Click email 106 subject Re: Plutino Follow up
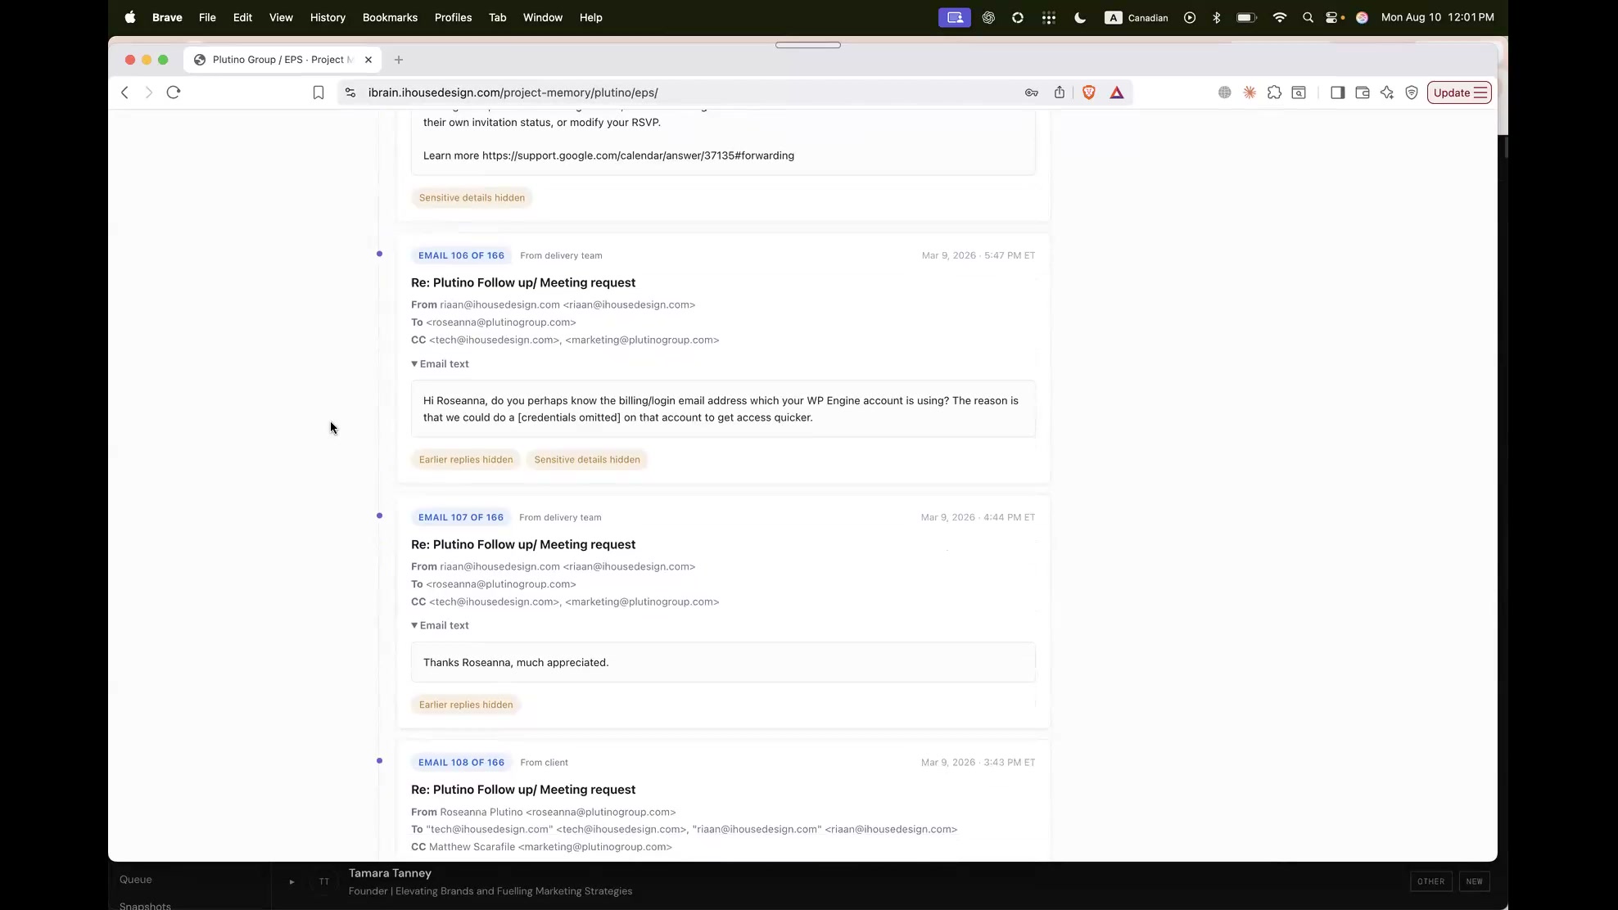Screen dimensions: 1618x910 pos(523,283)
